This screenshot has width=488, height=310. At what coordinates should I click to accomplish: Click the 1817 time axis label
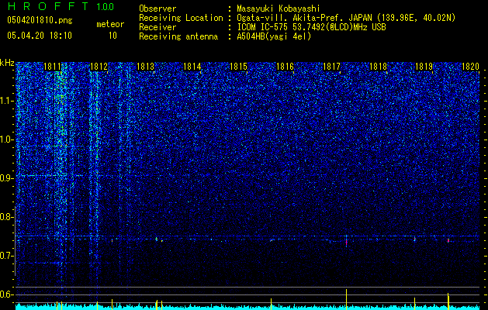[332, 67]
